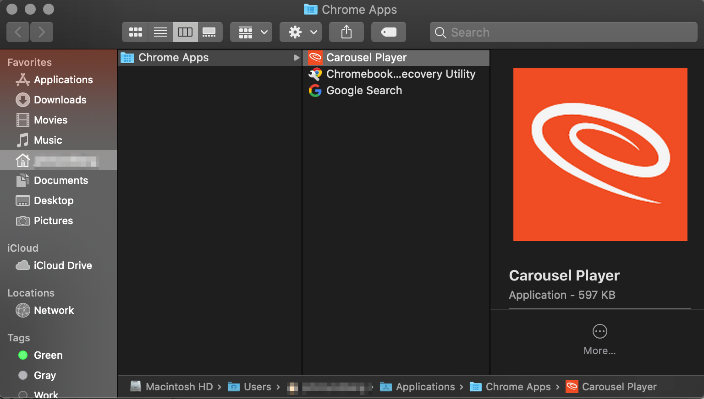This screenshot has width=704, height=399.
Task: Open Documents in the sidebar
Action: (x=59, y=180)
